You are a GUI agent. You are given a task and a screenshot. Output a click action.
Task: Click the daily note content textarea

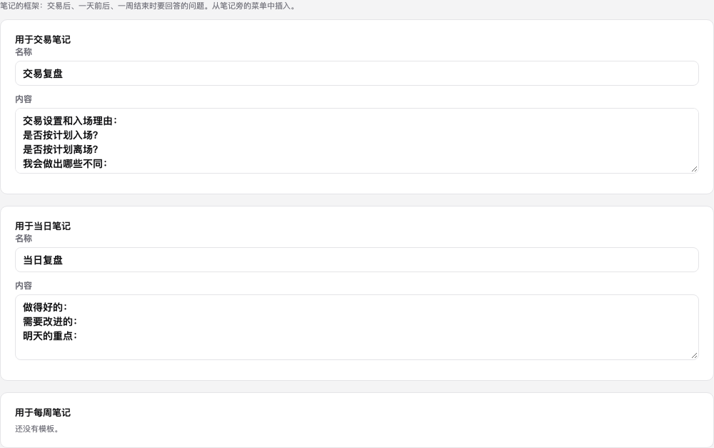[x=356, y=327]
